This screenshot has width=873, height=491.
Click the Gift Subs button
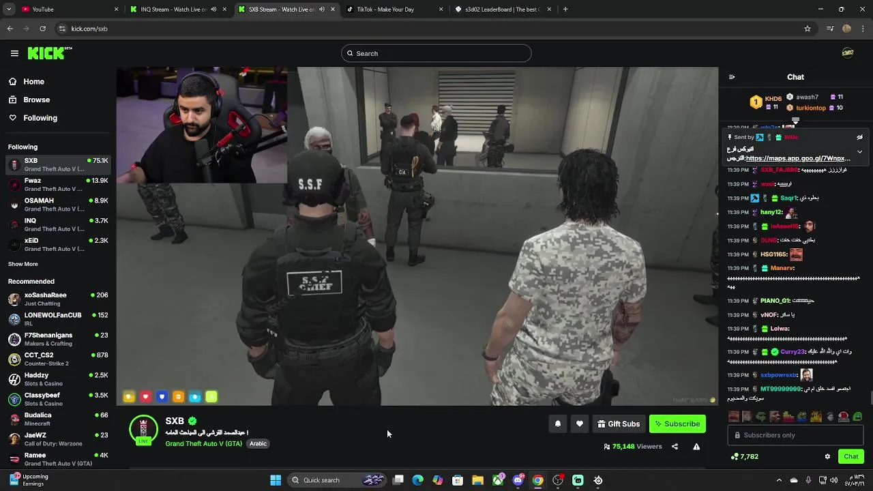(619, 424)
